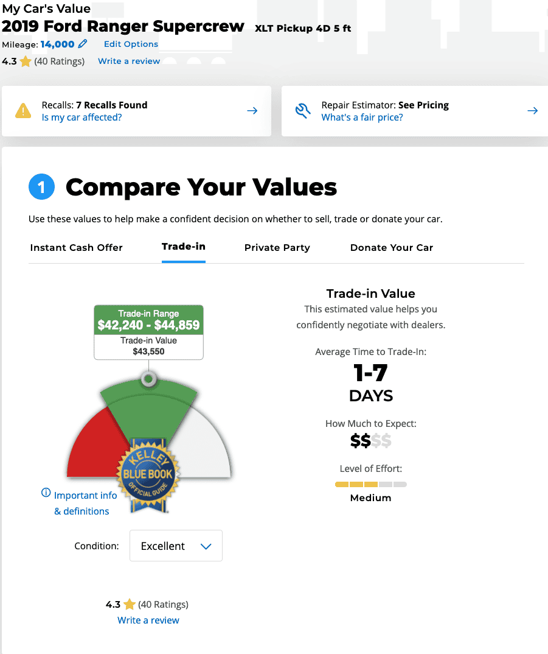Click the 'XLT Pickup 4D 5 ft' trim text
The height and width of the screenshot is (654, 548).
point(303,29)
